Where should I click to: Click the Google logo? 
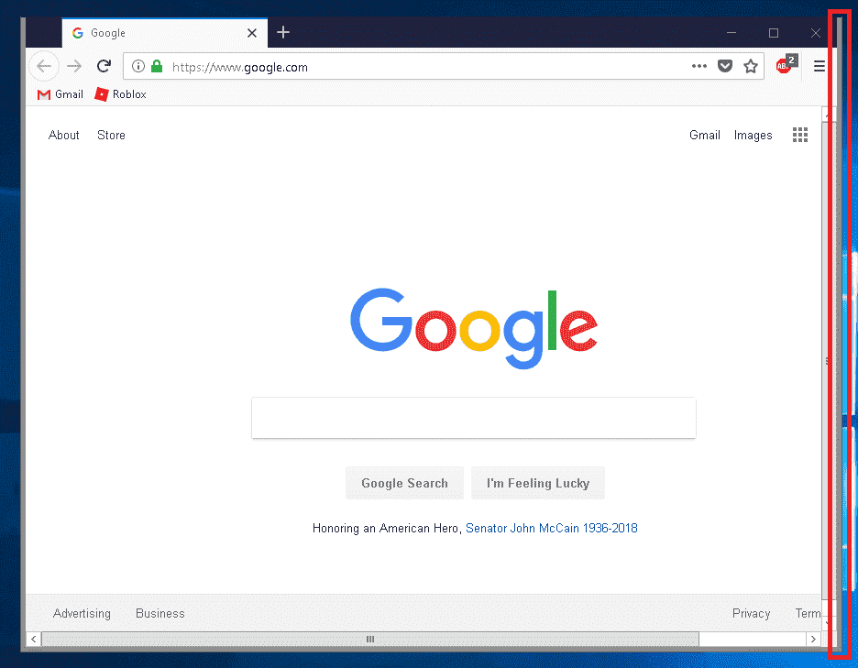coord(473,328)
